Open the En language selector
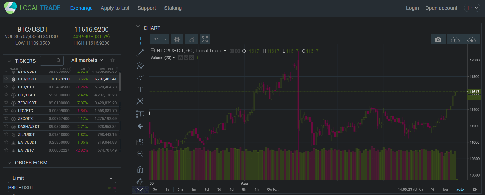485x195 pixels. (473, 8)
